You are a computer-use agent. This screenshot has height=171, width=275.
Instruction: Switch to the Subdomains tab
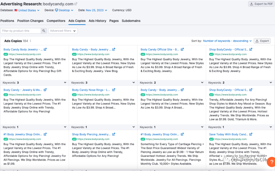click(x=131, y=21)
